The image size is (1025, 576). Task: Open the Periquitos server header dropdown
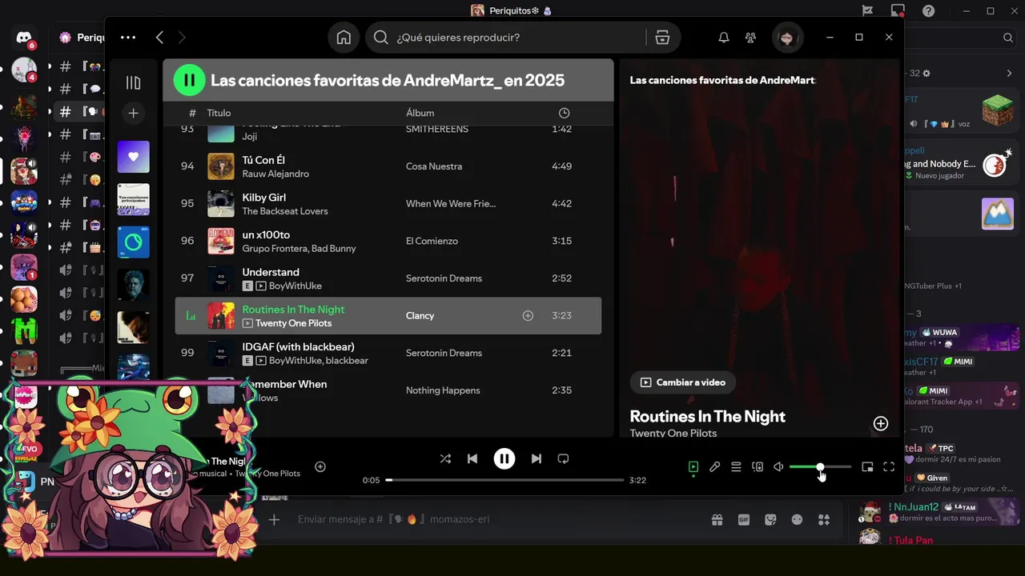coord(82,38)
